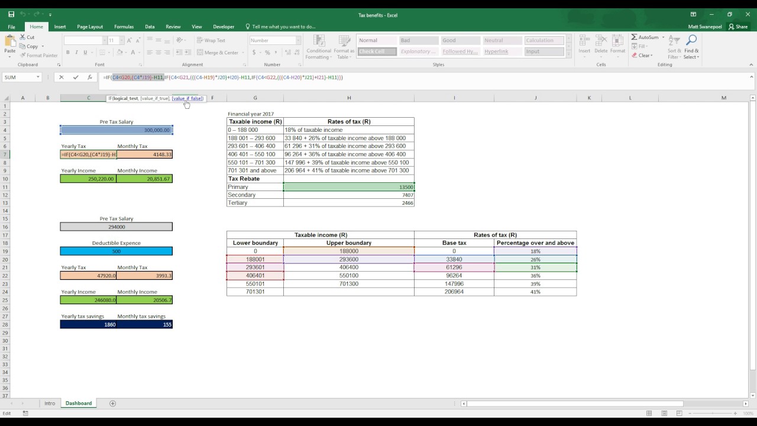
Task: Switch to the Formulas ribbon tab
Action: click(x=124, y=27)
